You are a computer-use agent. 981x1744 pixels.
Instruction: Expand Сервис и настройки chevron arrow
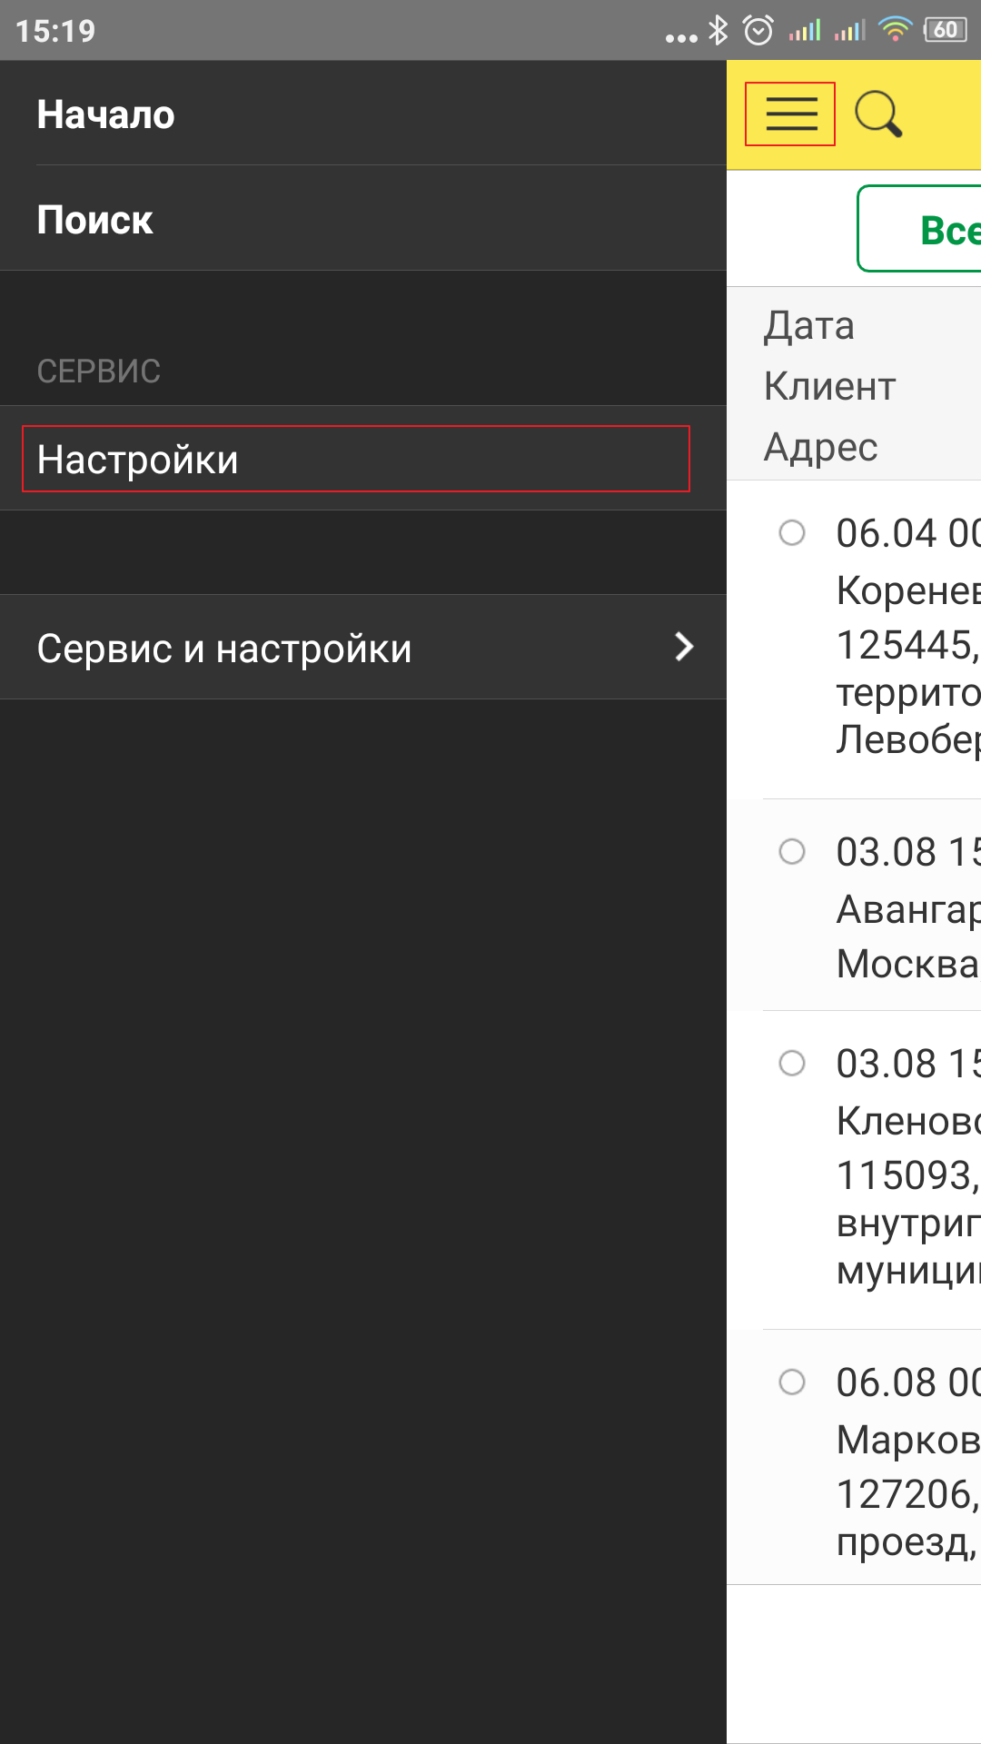coord(685,647)
